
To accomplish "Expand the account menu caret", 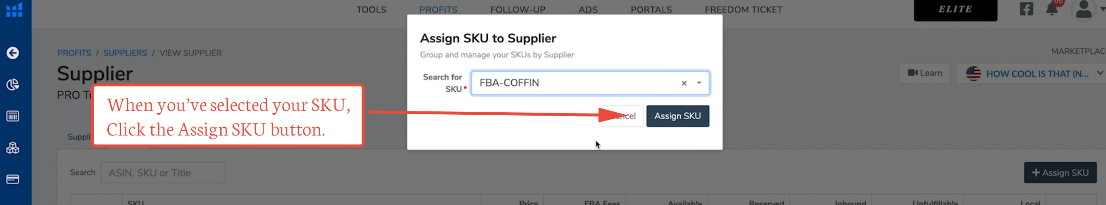I will tap(1102, 9).
